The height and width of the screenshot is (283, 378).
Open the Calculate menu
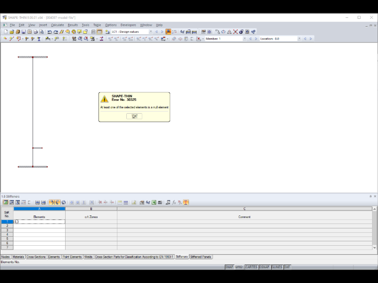[57, 25]
